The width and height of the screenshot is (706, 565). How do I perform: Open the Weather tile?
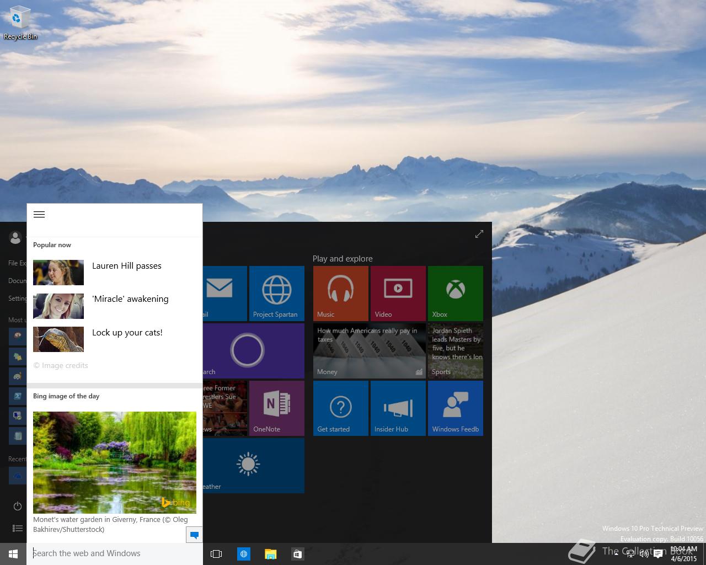click(x=254, y=466)
